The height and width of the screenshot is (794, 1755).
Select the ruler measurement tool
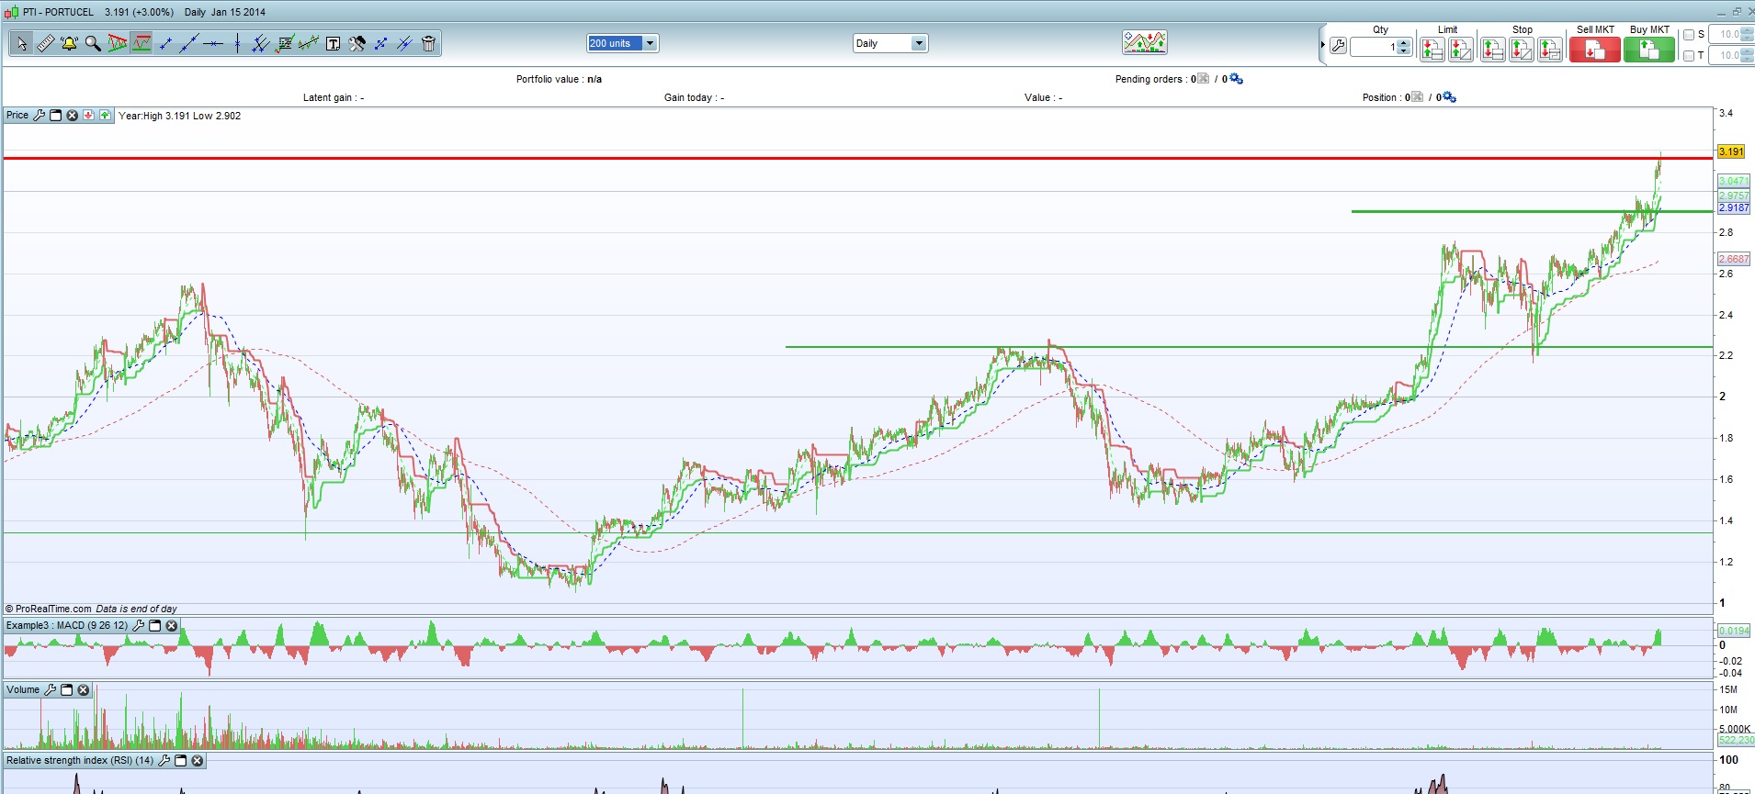point(45,43)
